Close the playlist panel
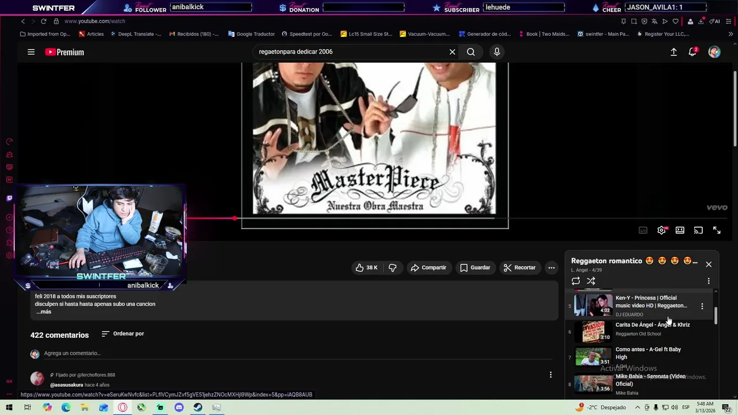The height and width of the screenshot is (415, 738). [709, 264]
